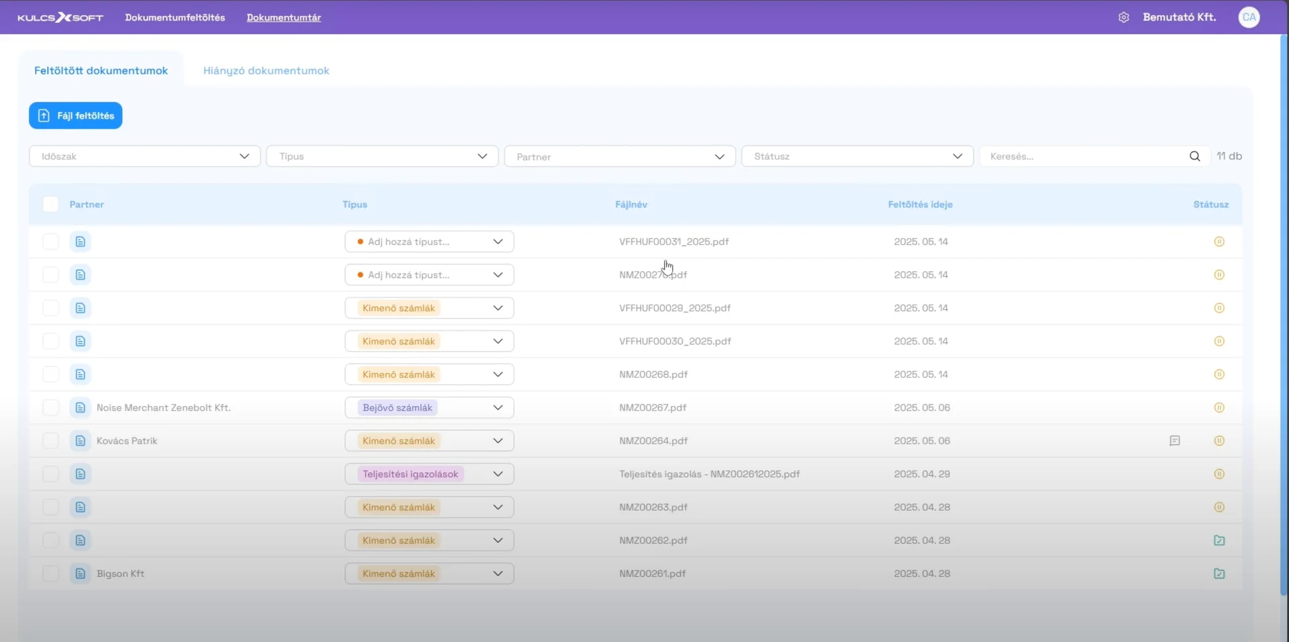1289x642 pixels.
Task: Open Teljesítési igazolások type dropdown
Action: (430, 474)
